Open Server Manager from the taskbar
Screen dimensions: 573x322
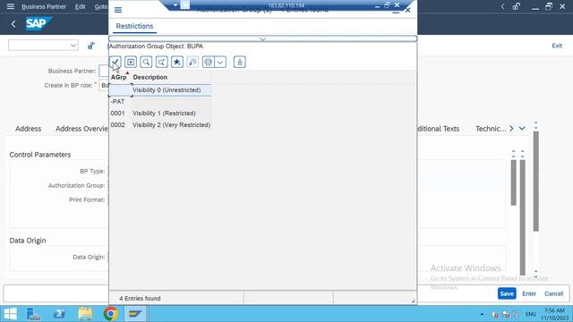(x=34, y=314)
